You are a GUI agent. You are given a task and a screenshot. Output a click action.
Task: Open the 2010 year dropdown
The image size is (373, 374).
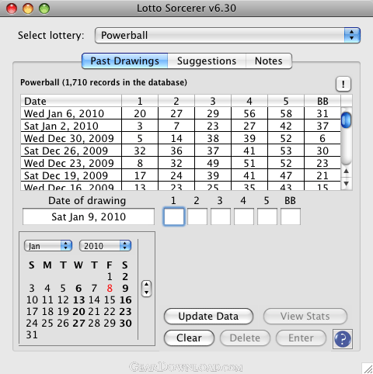105,246
